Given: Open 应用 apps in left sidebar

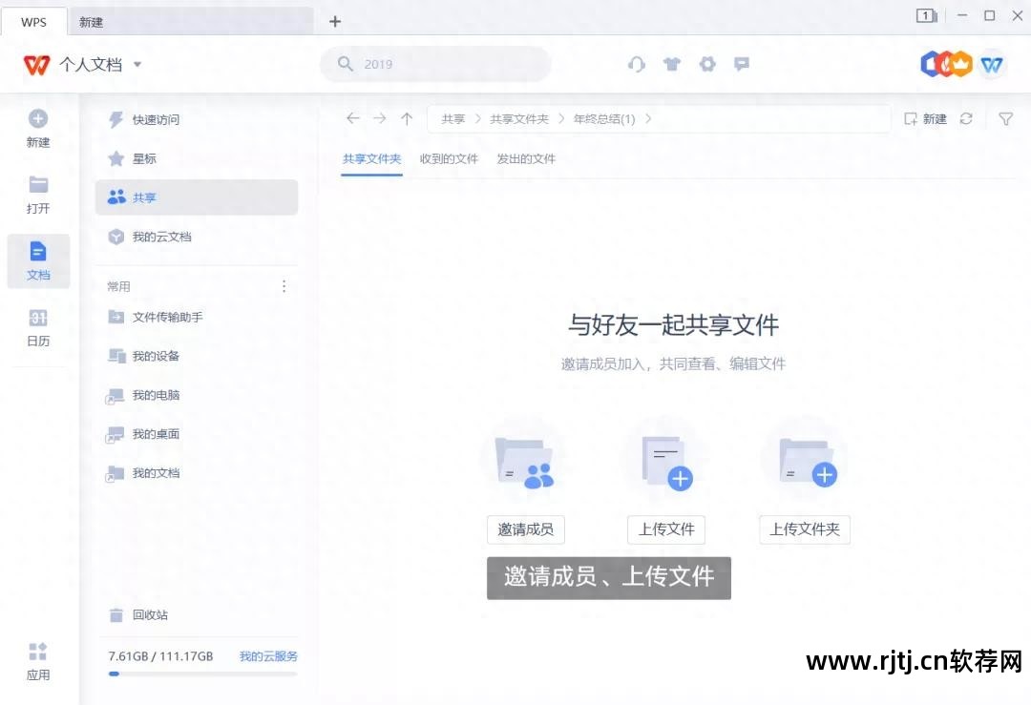Looking at the screenshot, I should (38, 661).
